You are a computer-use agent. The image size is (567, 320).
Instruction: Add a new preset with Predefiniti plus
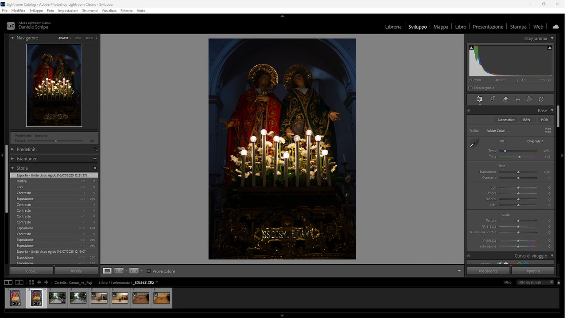(95, 149)
